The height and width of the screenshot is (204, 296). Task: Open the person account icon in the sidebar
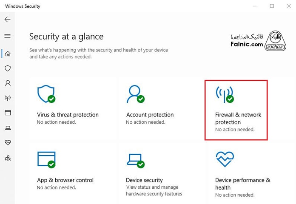pyautogui.click(x=7, y=83)
